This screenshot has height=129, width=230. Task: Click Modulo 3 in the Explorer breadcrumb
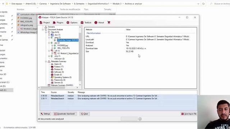click(x=117, y=4)
